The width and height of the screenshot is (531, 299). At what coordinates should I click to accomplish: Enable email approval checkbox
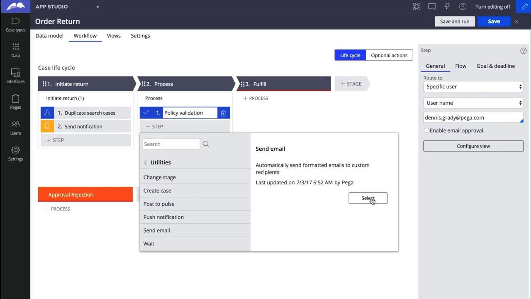[x=426, y=130]
